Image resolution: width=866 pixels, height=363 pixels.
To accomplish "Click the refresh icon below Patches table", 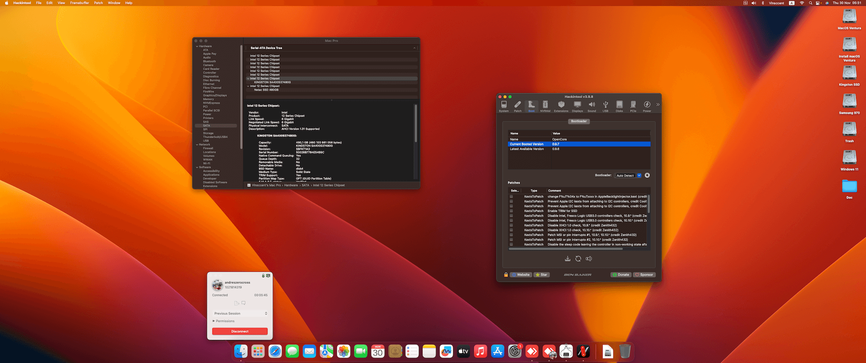I will pos(578,259).
